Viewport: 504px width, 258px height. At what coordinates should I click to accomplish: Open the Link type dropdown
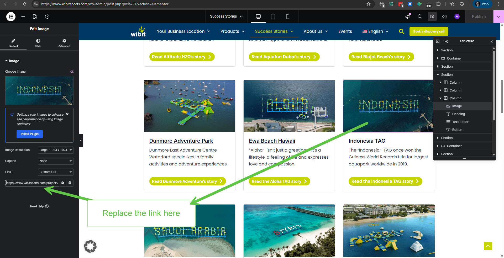pos(56,172)
